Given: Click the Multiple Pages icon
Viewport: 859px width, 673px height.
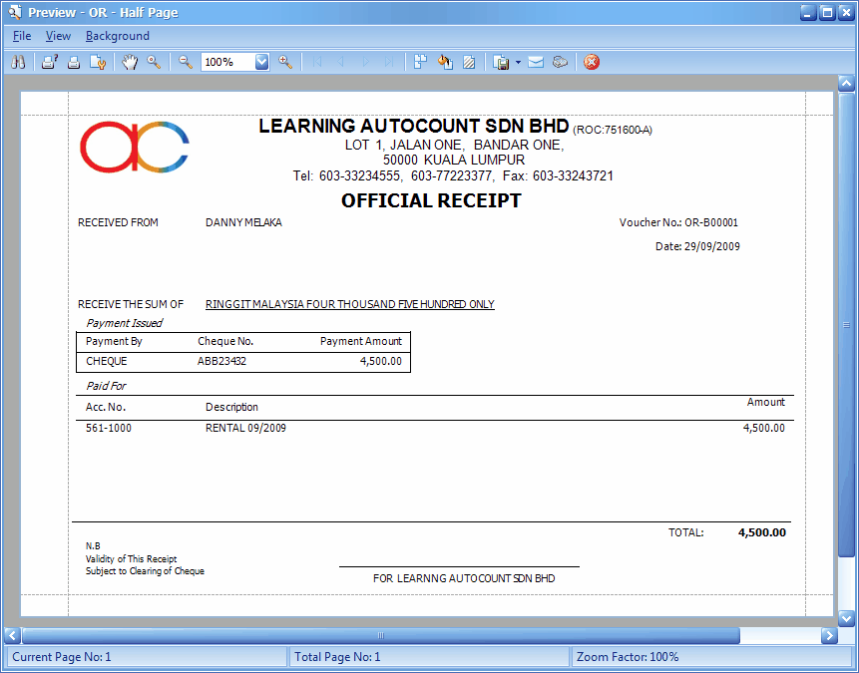Looking at the screenshot, I should (421, 62).
